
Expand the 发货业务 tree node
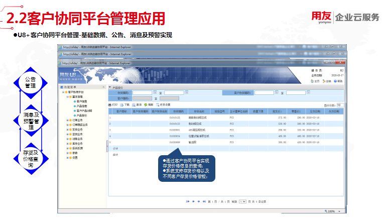pyautogui.click(x=68, y=130)
